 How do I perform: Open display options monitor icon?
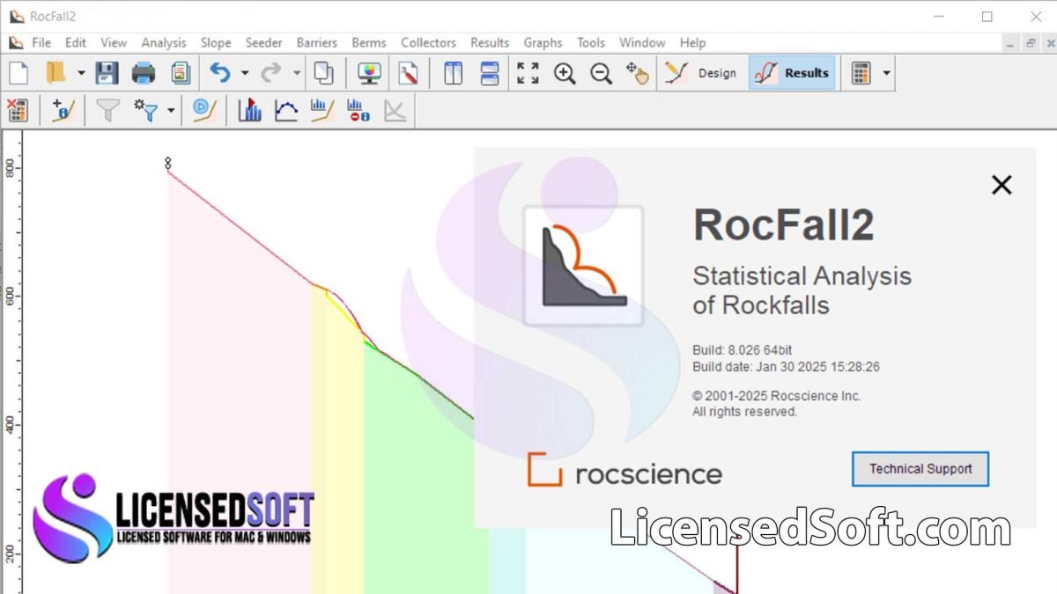[x=370, y=73]
